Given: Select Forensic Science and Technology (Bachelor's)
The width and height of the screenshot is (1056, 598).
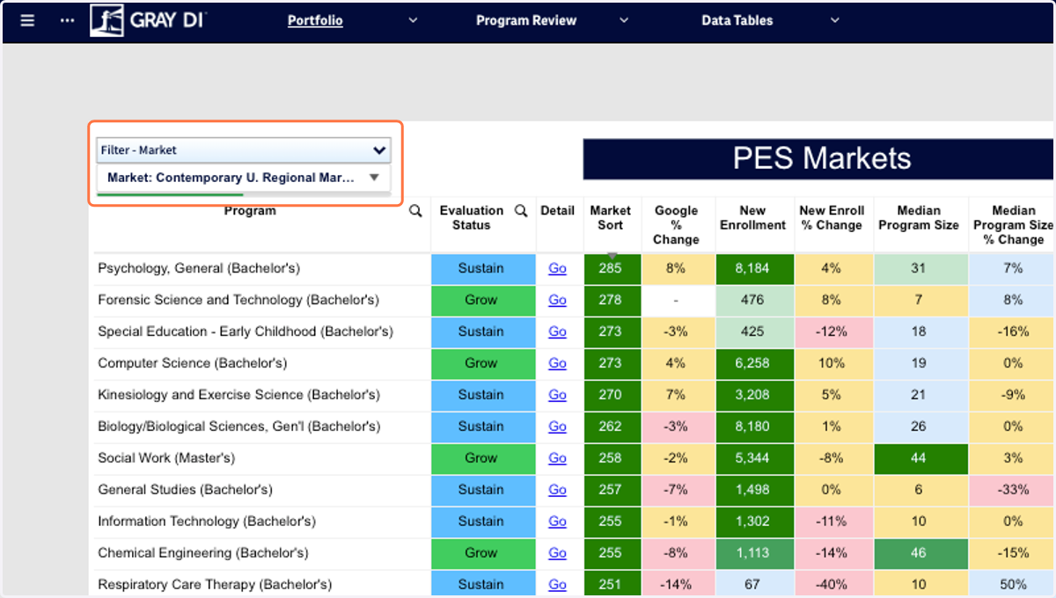Looking at the screenshot, I should pos(238,300).
